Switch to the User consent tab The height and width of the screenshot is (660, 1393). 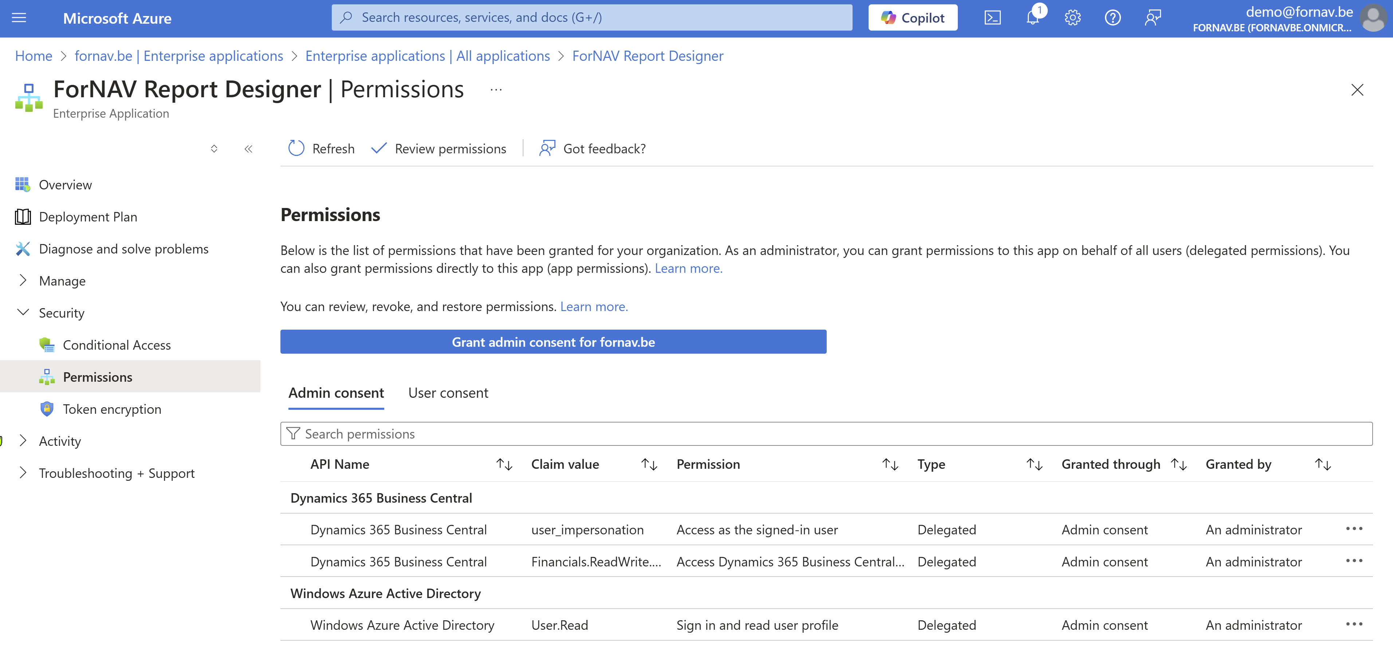pyautogui.click(x=448, y=393)
